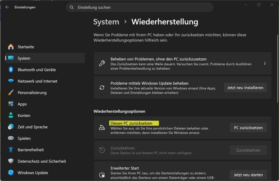Click the System monitor icon

point(11,58)
